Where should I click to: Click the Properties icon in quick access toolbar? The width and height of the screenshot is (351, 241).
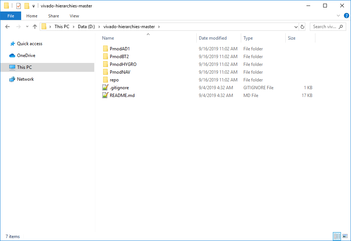coord(19,6)
